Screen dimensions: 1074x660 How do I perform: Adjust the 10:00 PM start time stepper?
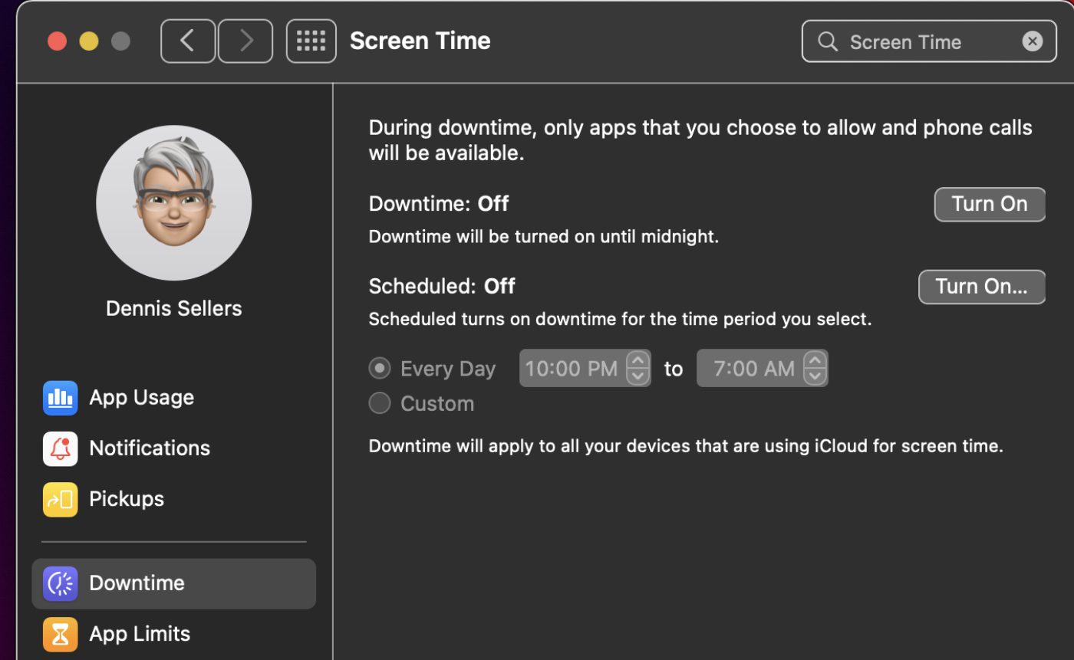pyautogui.click(x=637, y=369)
